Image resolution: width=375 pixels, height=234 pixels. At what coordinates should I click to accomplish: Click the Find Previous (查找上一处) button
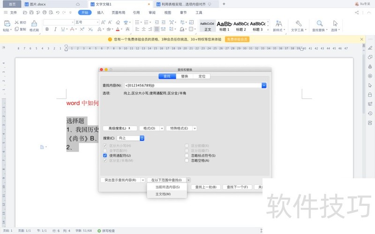pos(205,187)
